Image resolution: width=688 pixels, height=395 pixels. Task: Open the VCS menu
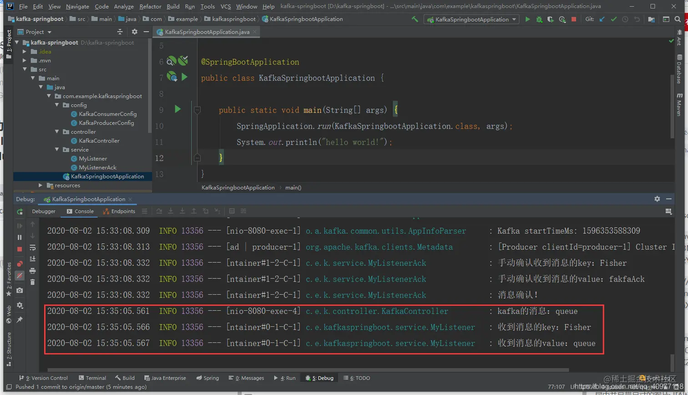226,6
